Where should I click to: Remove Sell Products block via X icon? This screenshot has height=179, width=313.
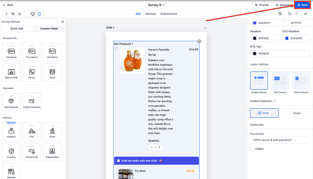tap(199, 41)
